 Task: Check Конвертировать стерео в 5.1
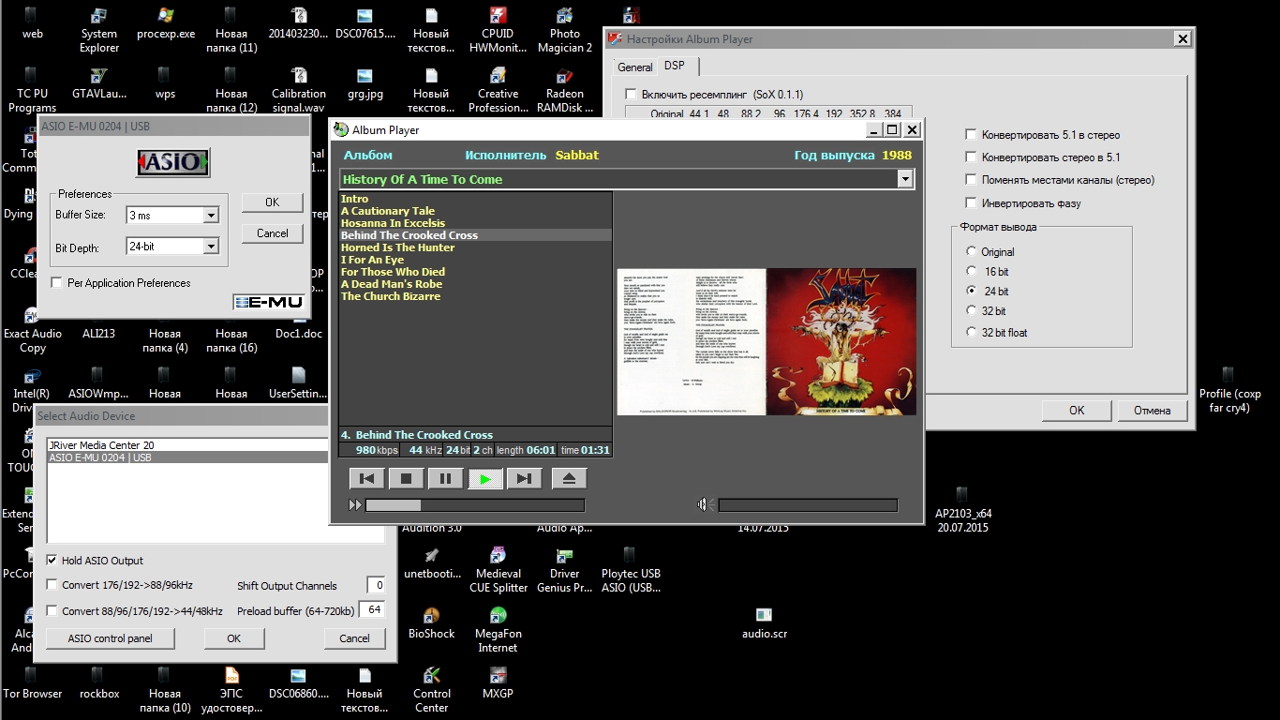(972, 157)
